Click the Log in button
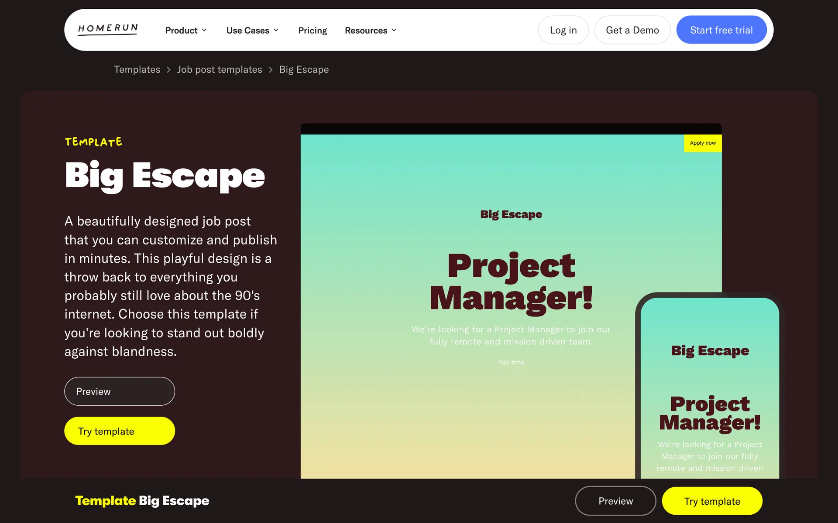Viewport: 838px width, 523px height. (563, 30)
